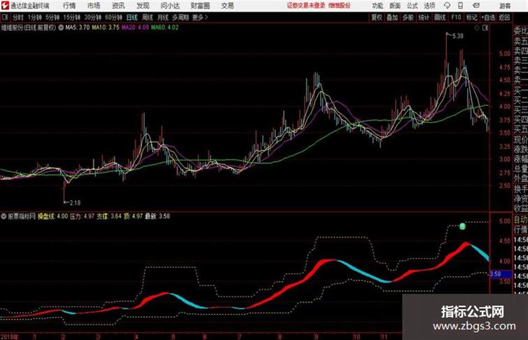Open the 选项 menu
This screenshot has width=528, height=340.
pos(430,6)
